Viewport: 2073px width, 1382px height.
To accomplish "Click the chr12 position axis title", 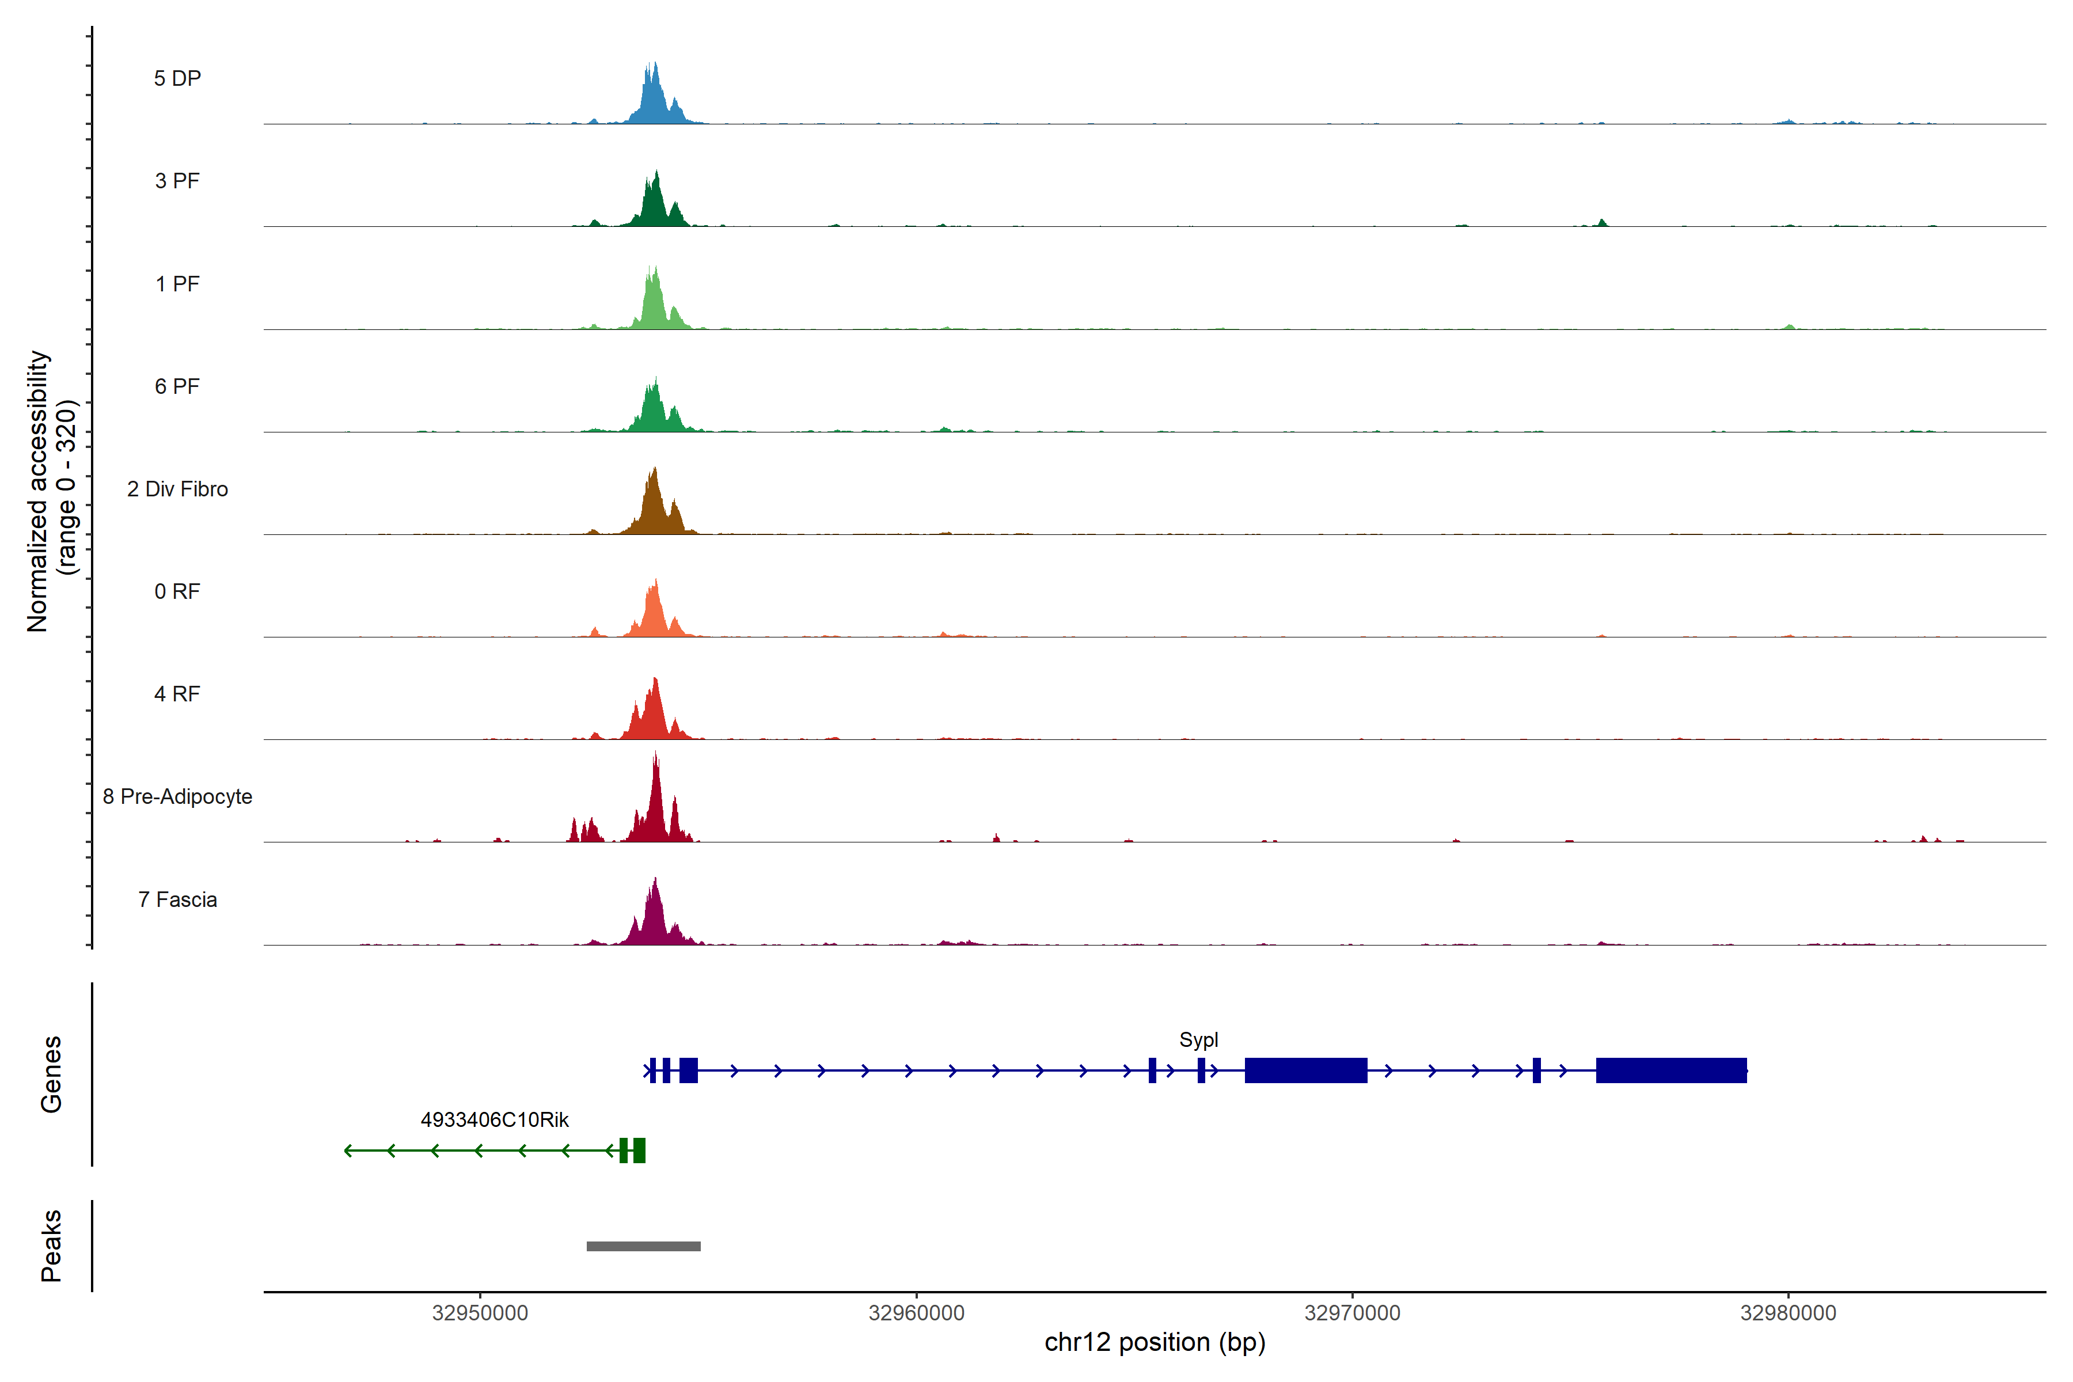I will pyautogui.click(x=1155, y=1342).
